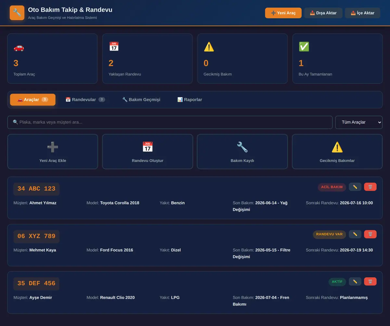Click the wrench icon in Bakım Kaydı tile

point(242,147)
